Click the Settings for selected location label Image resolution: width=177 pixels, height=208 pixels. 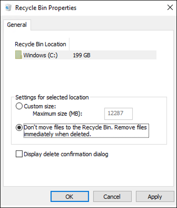pos(52,97)
